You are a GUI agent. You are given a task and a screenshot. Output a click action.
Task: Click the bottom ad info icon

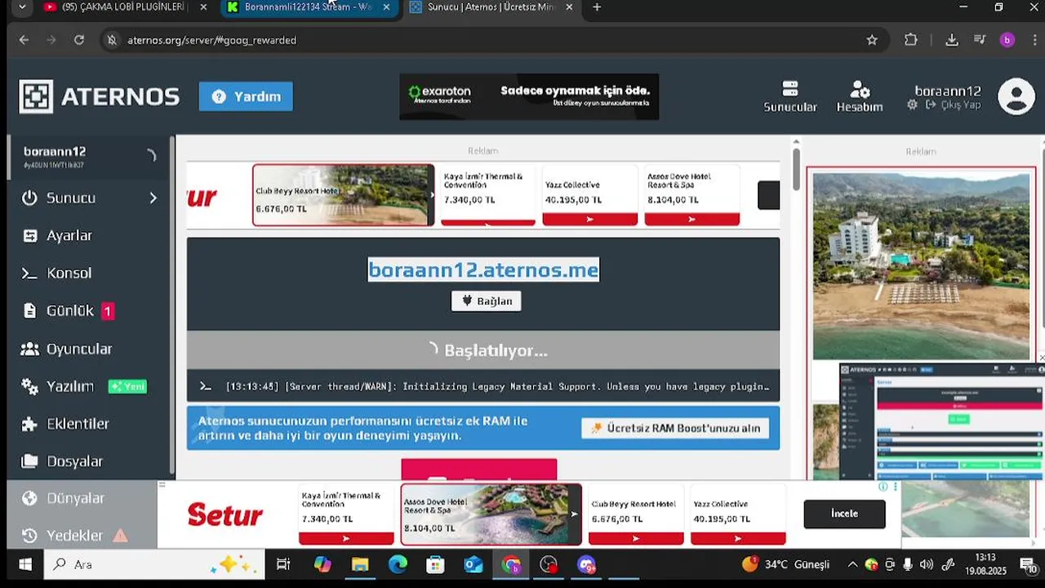883,487
